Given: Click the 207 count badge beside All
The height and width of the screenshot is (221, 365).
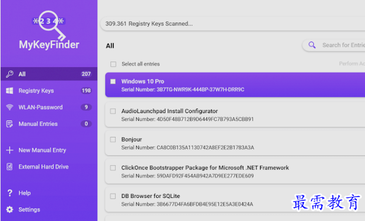Looking at the screenshot, I should coord(86,74).
